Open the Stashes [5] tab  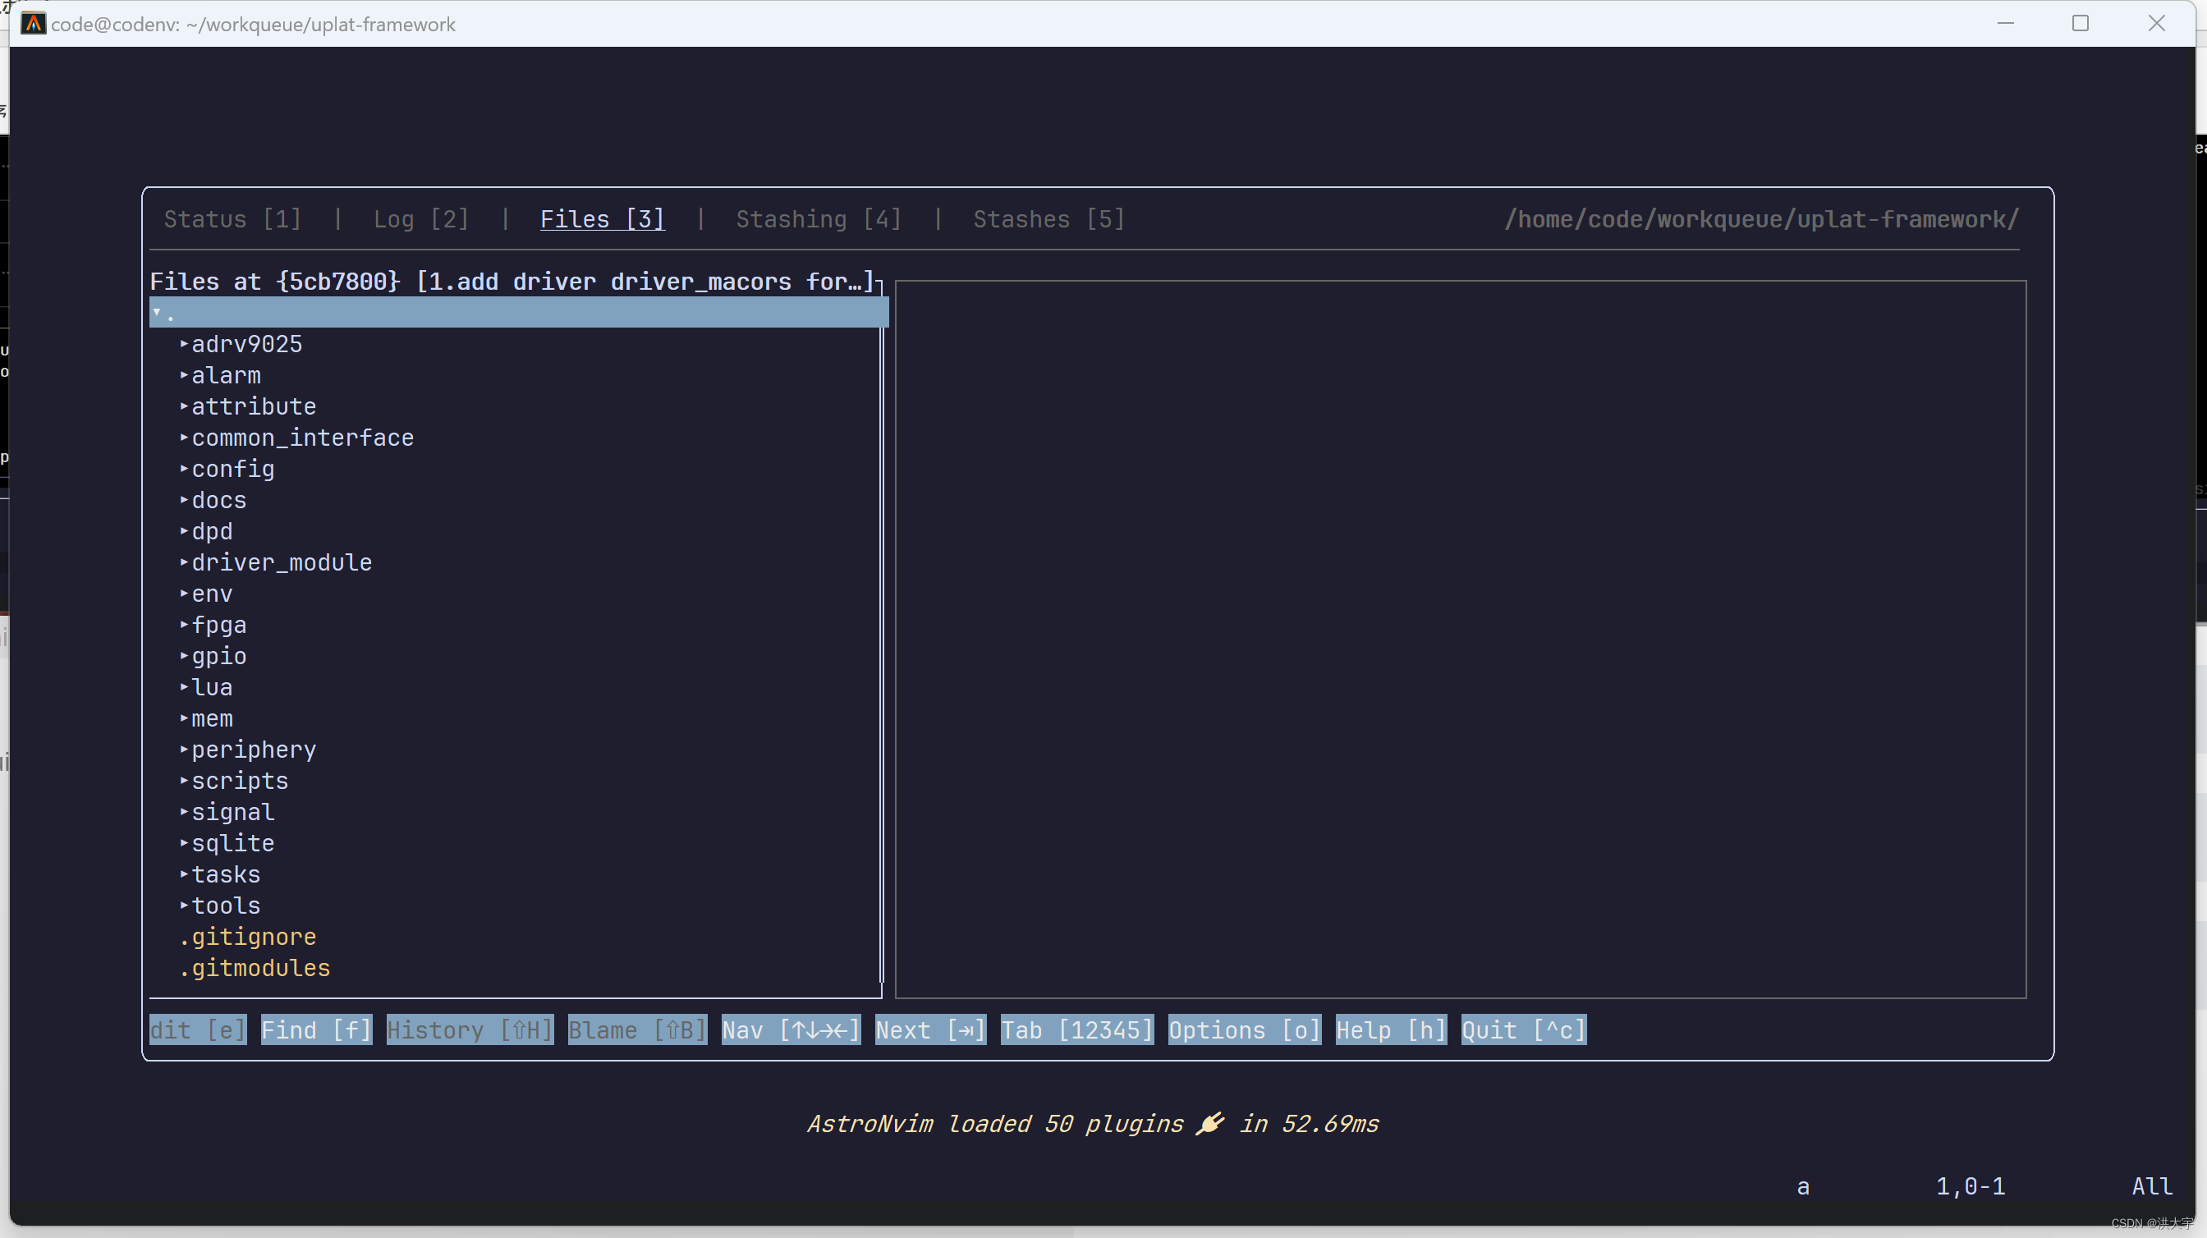click(x=1048, y=219)
